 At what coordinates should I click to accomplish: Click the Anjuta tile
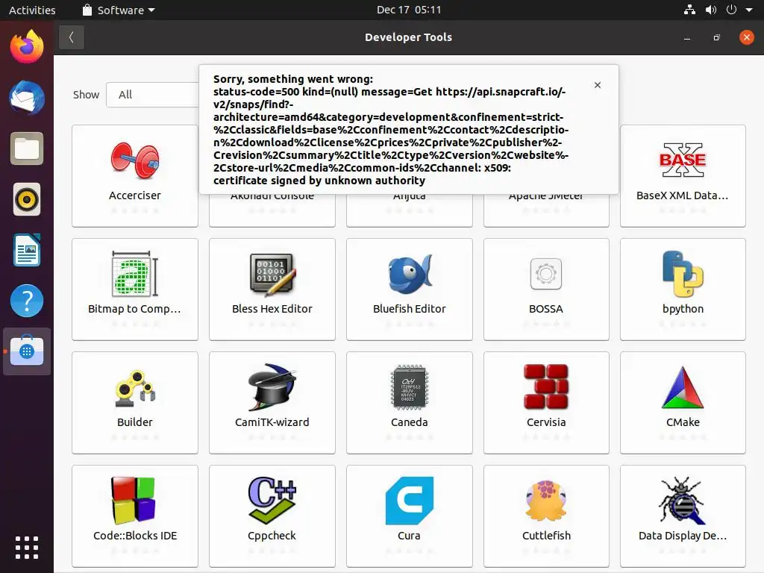click(410, 210)
